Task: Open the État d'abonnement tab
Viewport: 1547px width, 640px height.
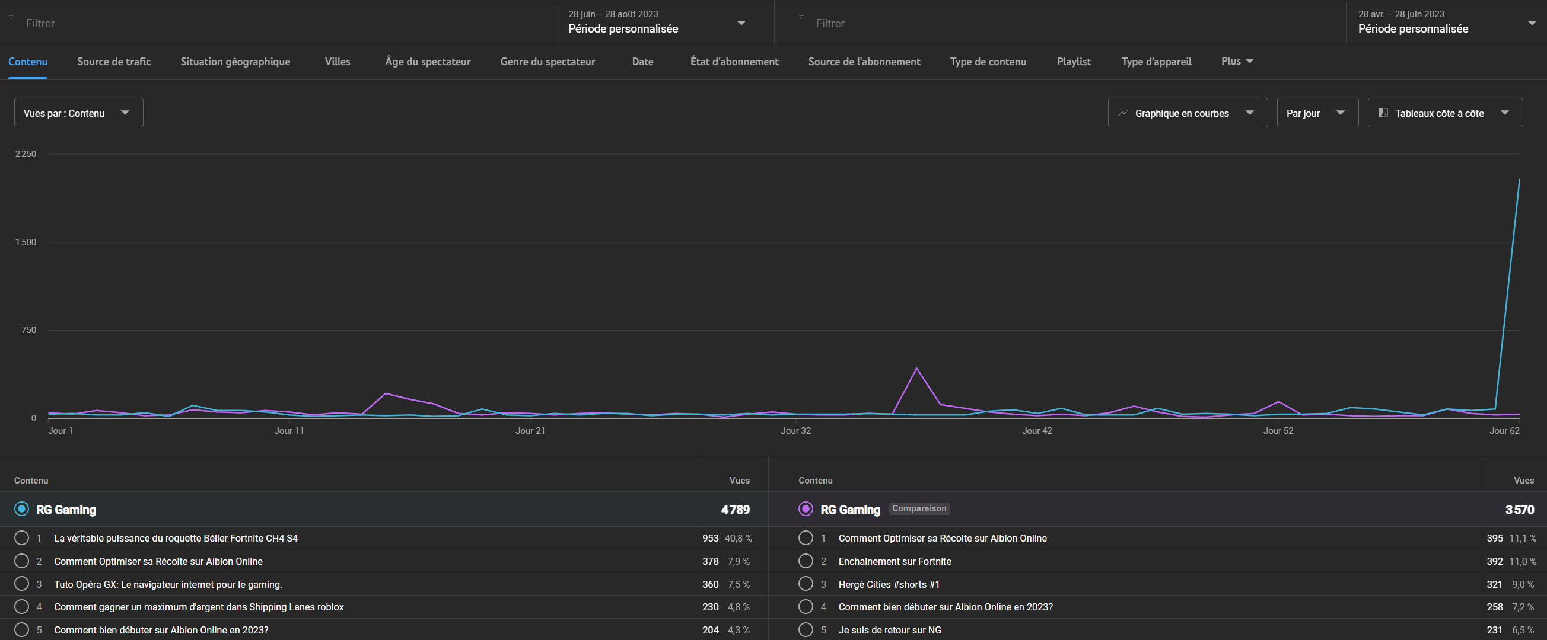Action: point(734,61)
